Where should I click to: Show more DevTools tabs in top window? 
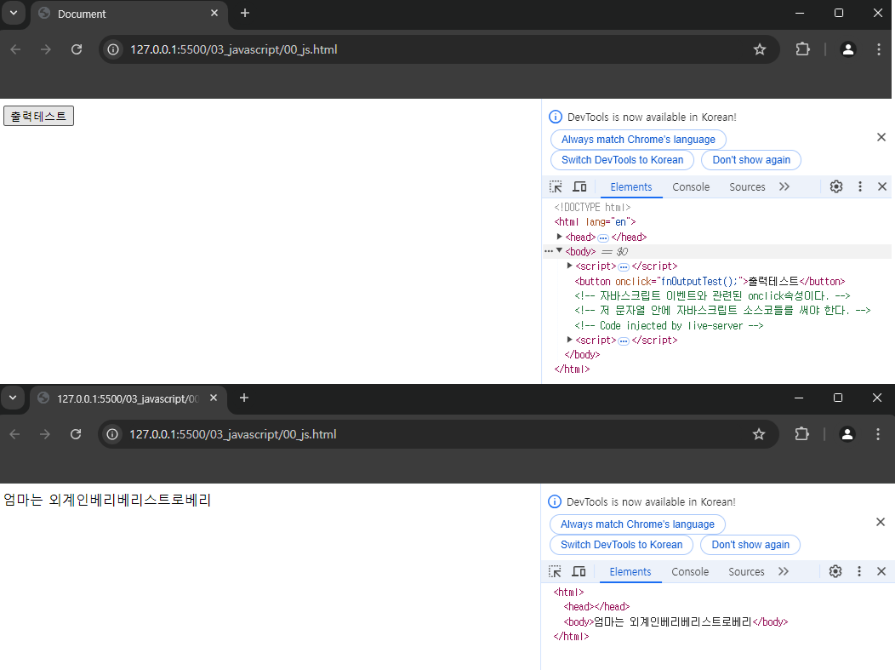[784, 186]
